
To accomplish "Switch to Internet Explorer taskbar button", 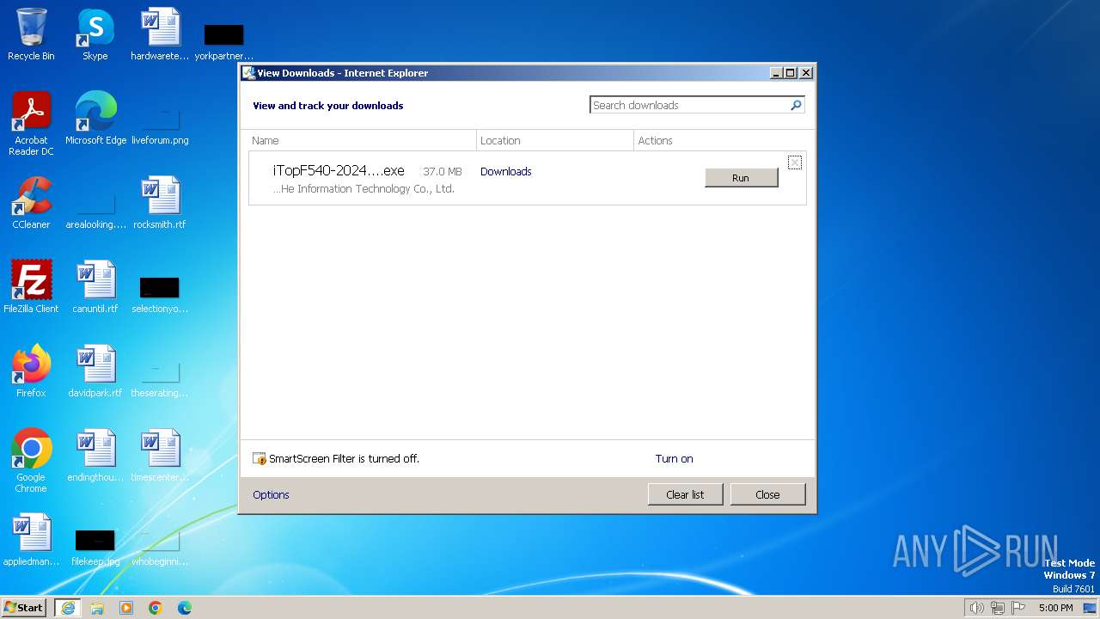I will [68, 608].
